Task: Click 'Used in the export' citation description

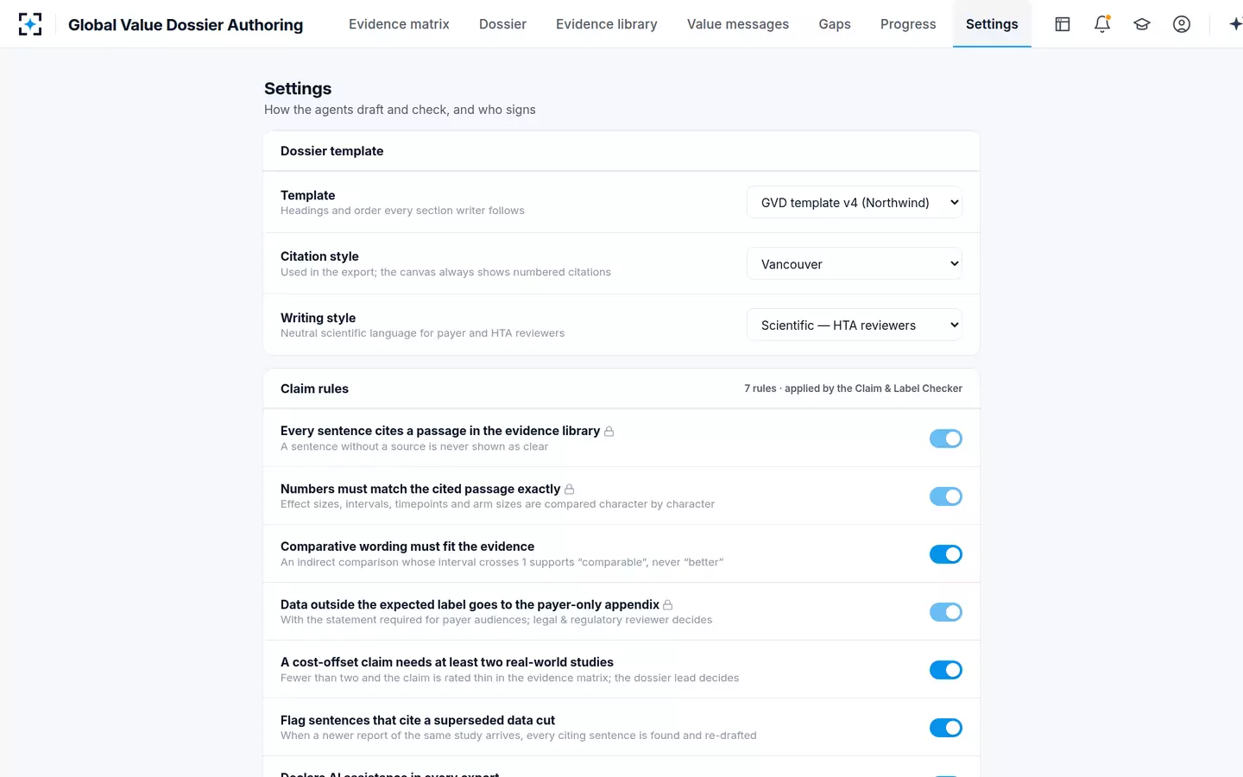Action: click(445, 272)
